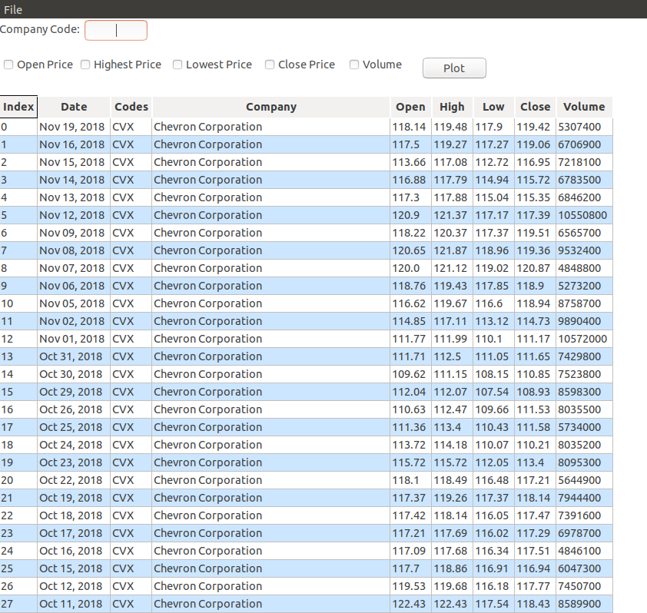Select the High column header

[452, 107]
